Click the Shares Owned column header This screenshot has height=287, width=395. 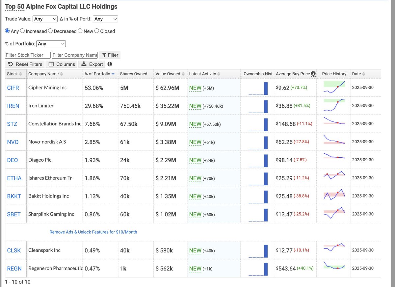pos(134,74)
